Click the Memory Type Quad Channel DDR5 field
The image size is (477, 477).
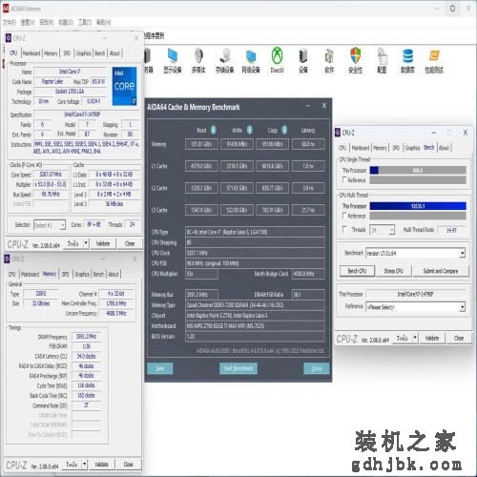pyautogui.click(x=255, y=305)
